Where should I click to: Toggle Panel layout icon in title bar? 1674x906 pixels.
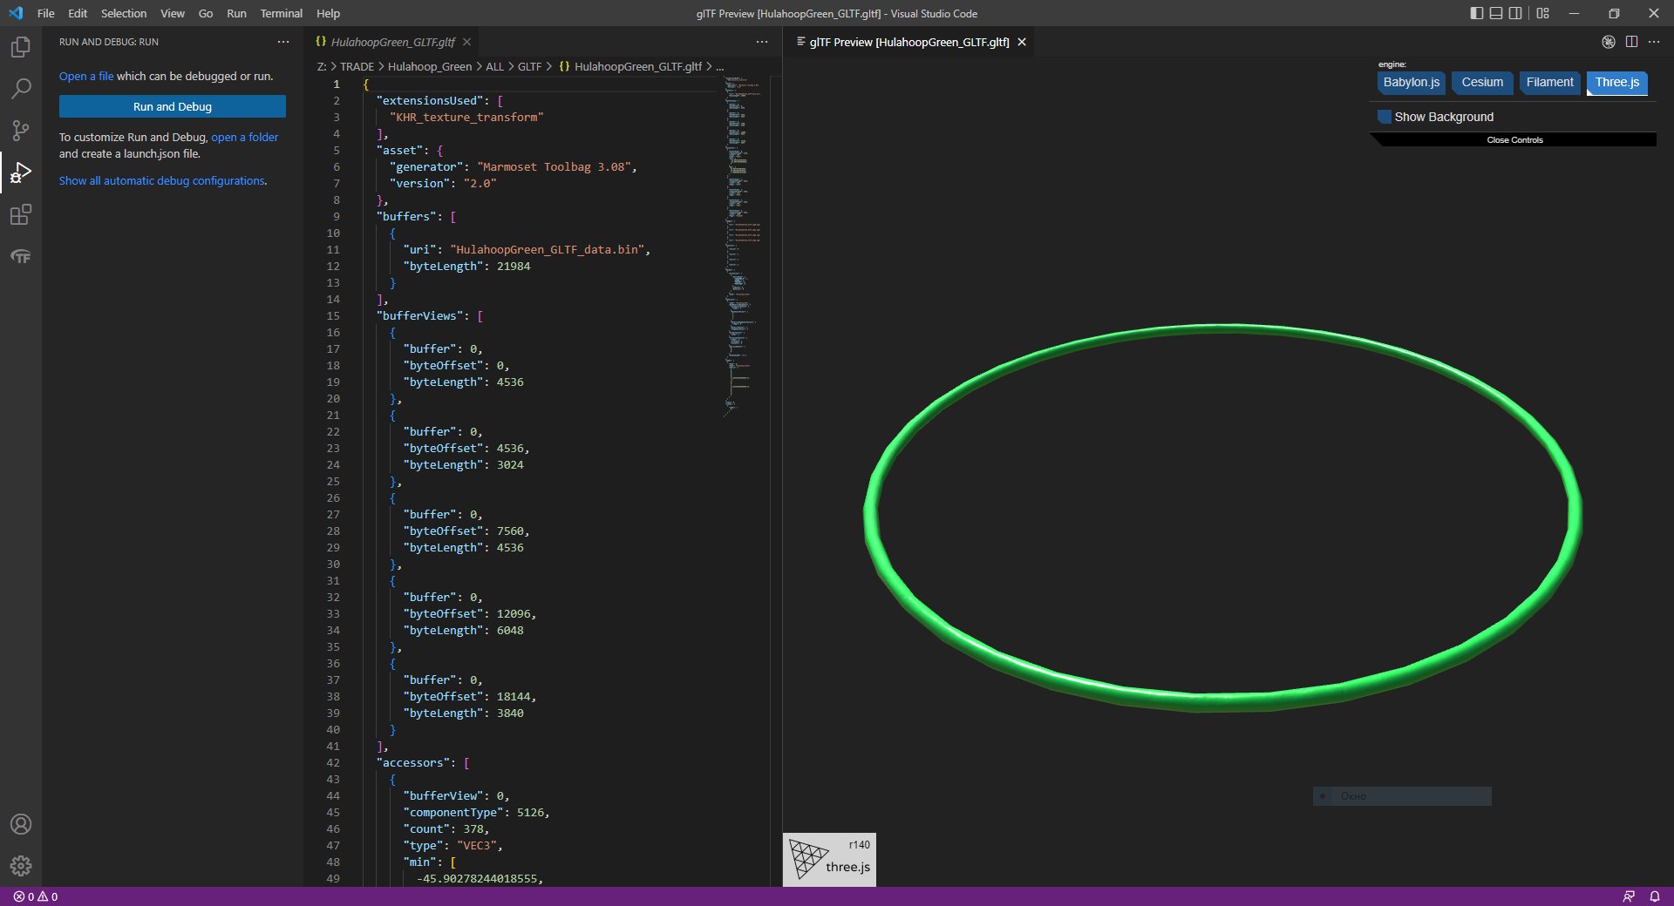[1496, 13]
